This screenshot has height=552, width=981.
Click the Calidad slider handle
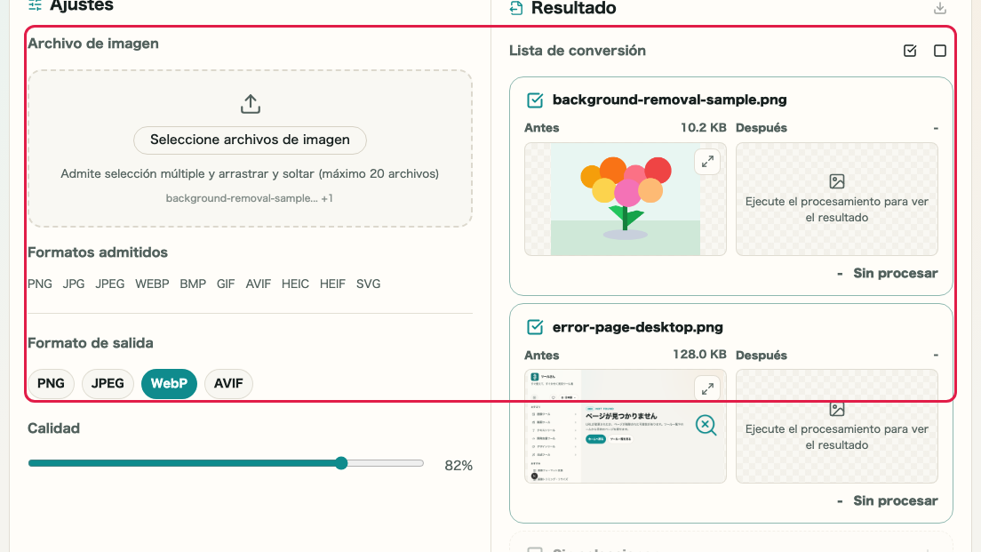(x=341, y=463)
